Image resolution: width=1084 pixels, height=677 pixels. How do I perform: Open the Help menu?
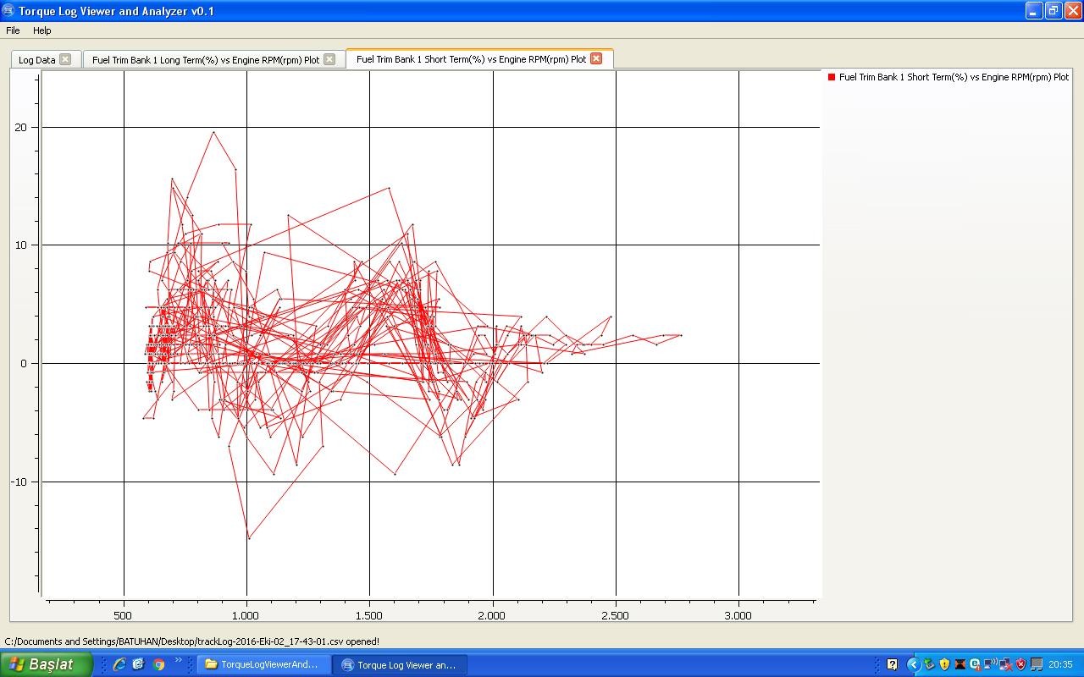point(42,30)
